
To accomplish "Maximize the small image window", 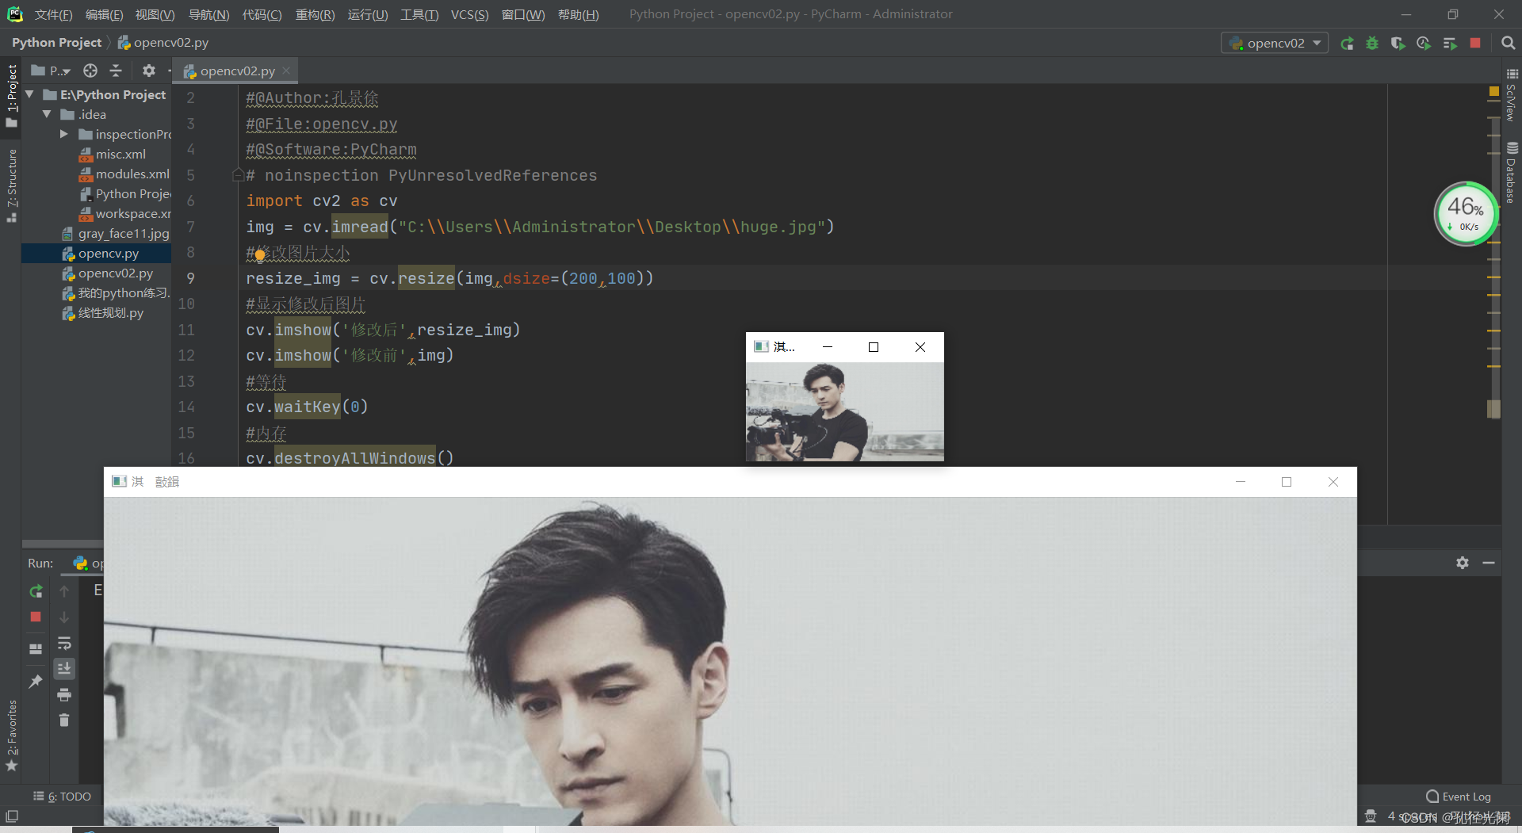I will 874,347.
